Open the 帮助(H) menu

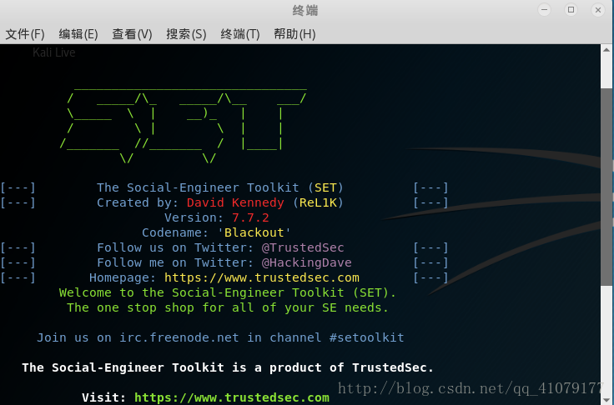click(x=294, y=34)
